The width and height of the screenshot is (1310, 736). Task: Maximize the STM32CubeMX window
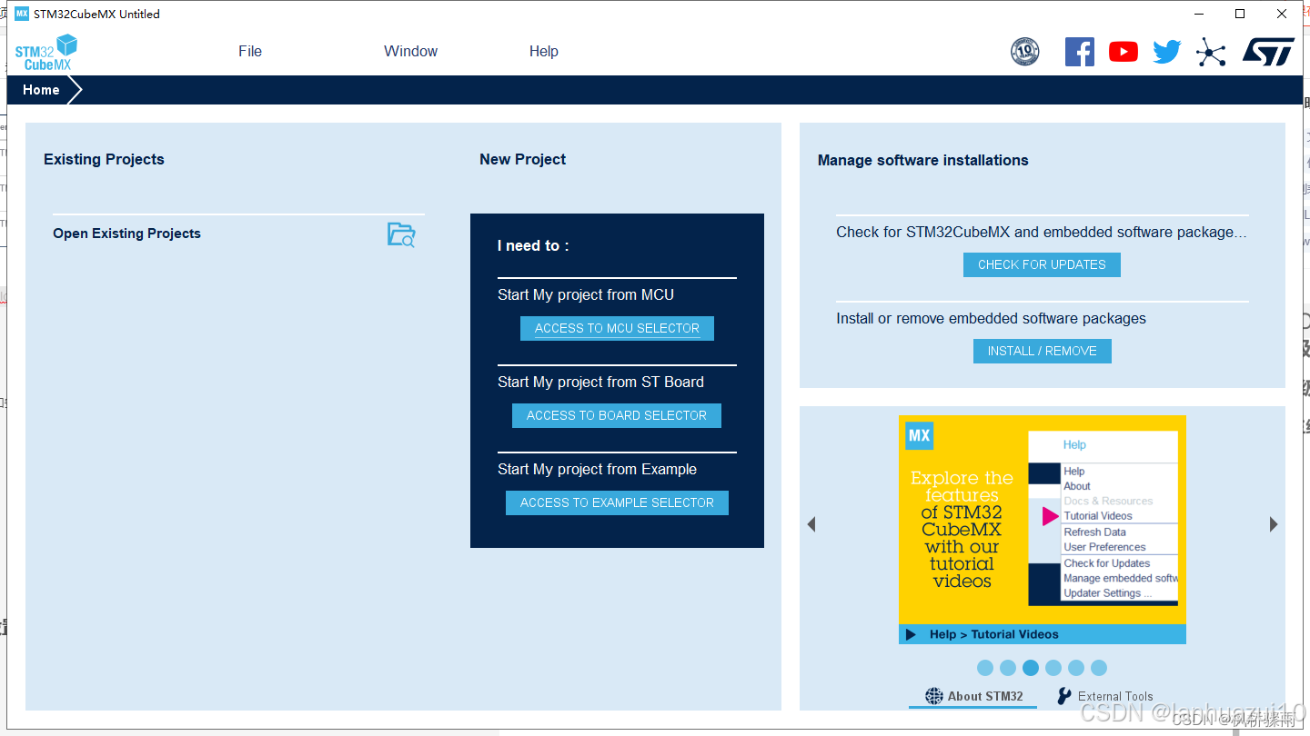click(x=1239, y=14)
